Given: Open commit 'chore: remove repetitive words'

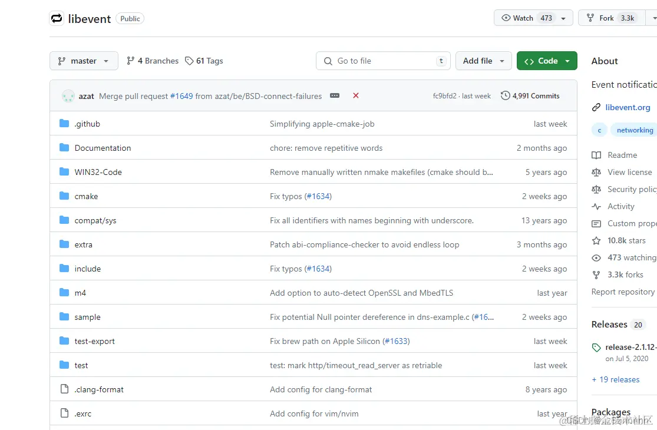Looking at the screenshot, I should point(326,148).
